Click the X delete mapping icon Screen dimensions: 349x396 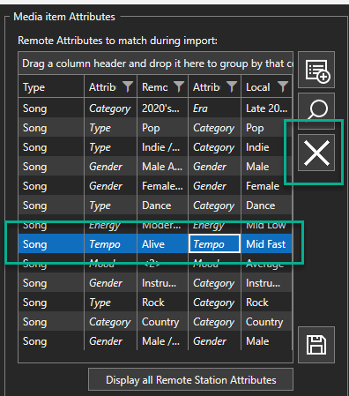[x=316, y=153]
